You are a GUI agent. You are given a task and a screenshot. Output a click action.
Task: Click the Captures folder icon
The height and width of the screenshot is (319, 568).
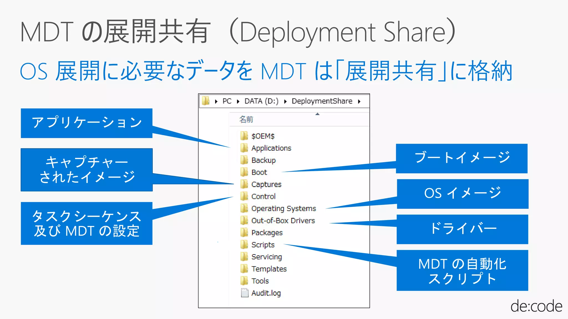[244, 184]
